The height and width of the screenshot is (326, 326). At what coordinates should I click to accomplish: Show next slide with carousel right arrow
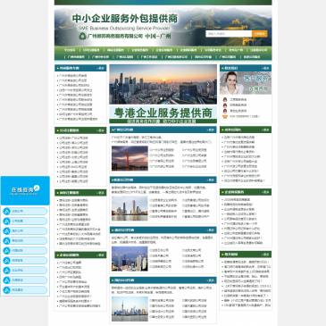point(208,84)
